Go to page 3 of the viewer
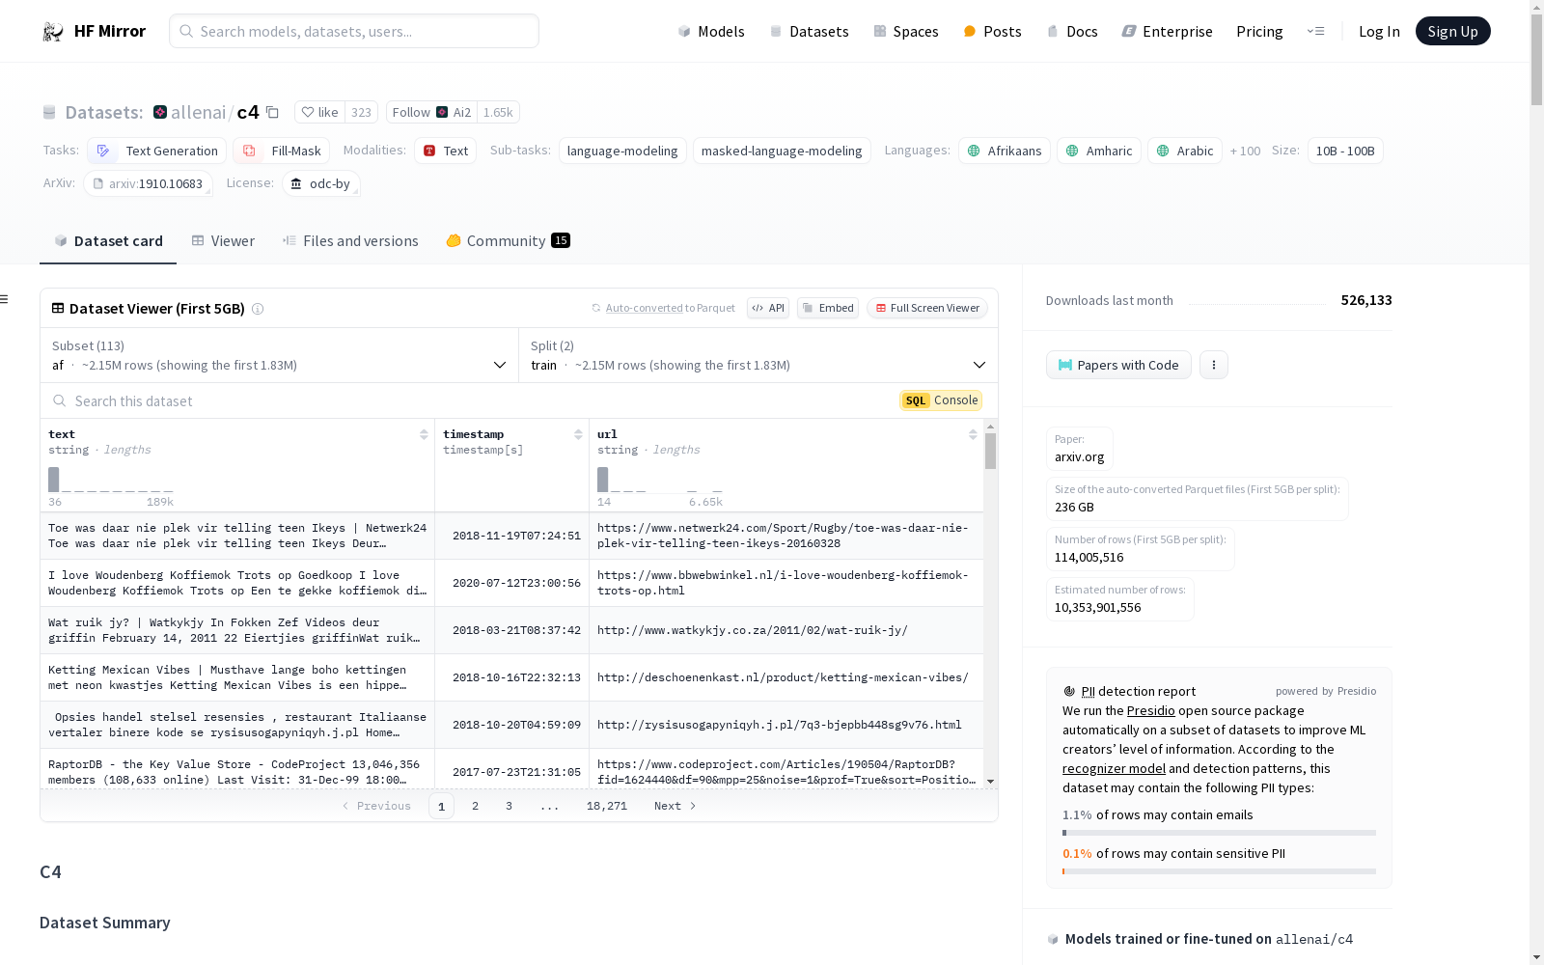This screenshot has width=1544, height=965. pyautogui.click(x=509, y=806)
